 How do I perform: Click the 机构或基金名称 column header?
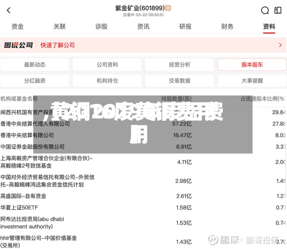pyautogui.click(x=19, y=99)
